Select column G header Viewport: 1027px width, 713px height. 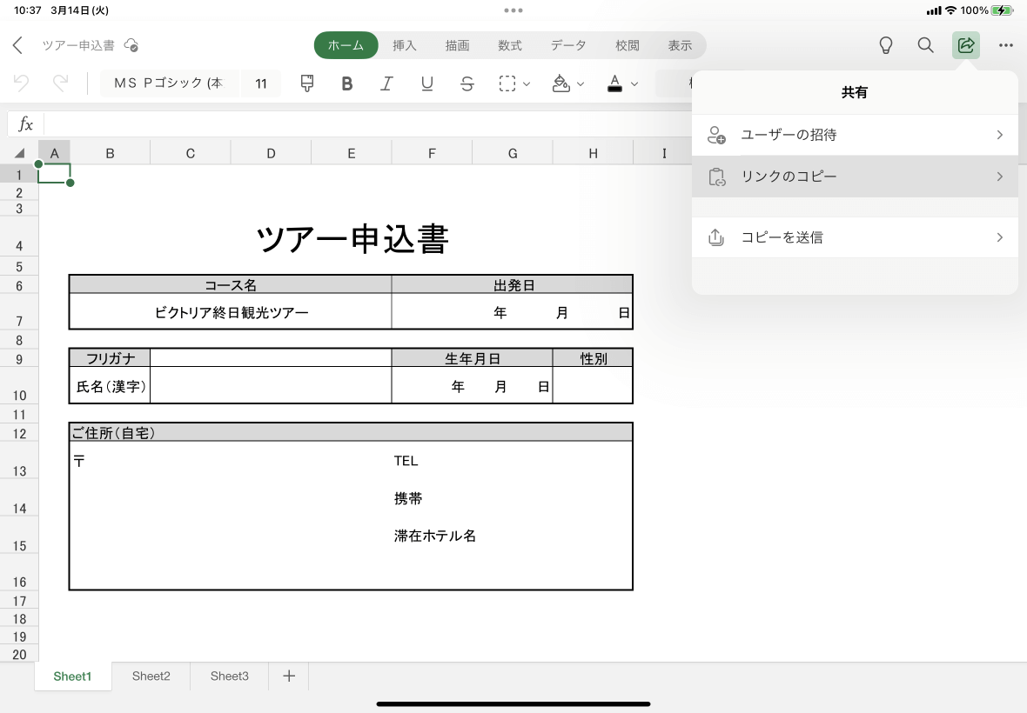(x=512, y=153)
